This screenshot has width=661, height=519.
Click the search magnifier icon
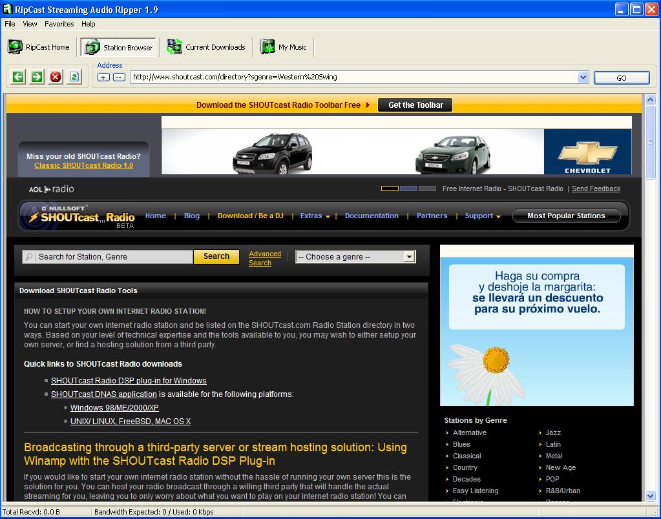click(x=28, y=256)
